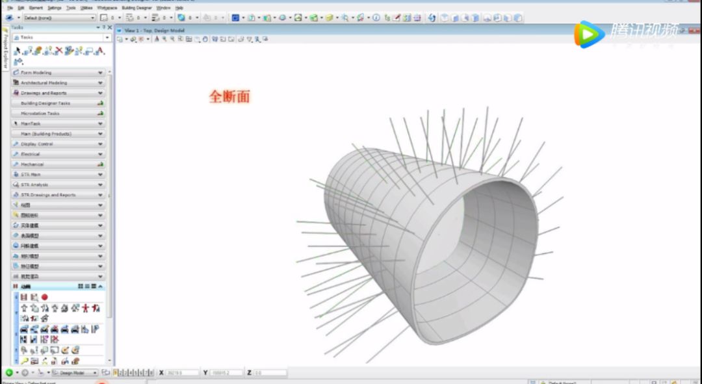Choose the red letter A text tool
The image size is (702, 384).
[101, 51]
